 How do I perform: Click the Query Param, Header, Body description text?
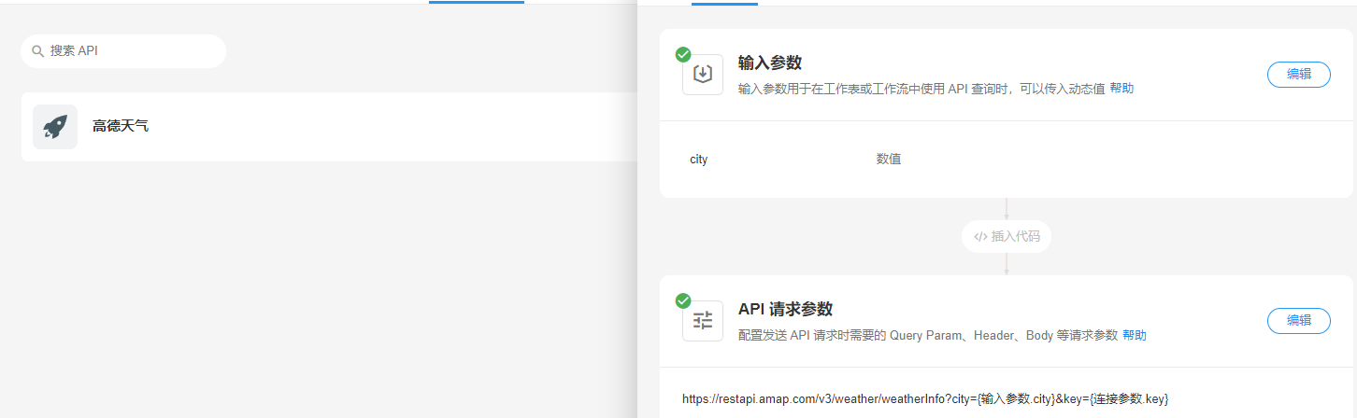coord(927,335)
